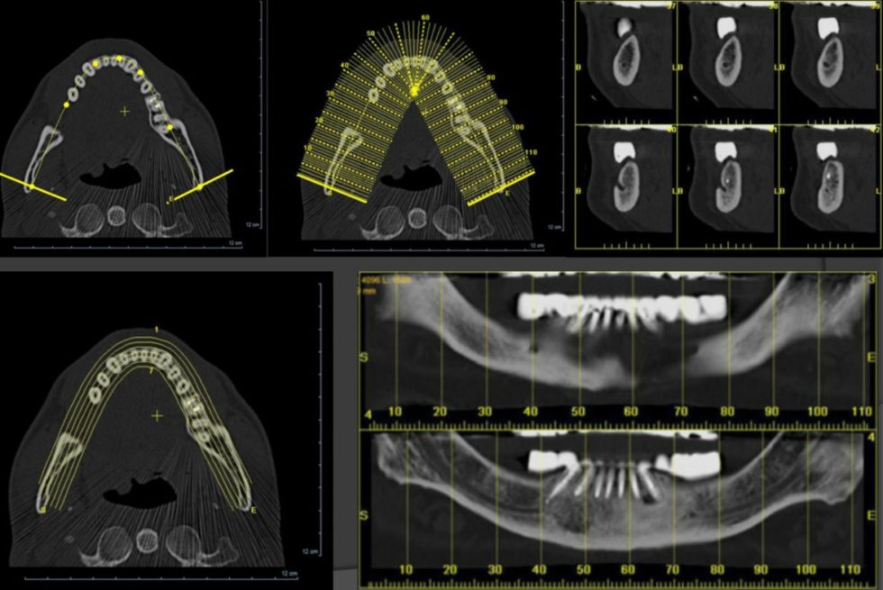Click the number 1 curve label in lower axial
The height and width of the screenshot is (590, 883).
[x=155, y=330]
